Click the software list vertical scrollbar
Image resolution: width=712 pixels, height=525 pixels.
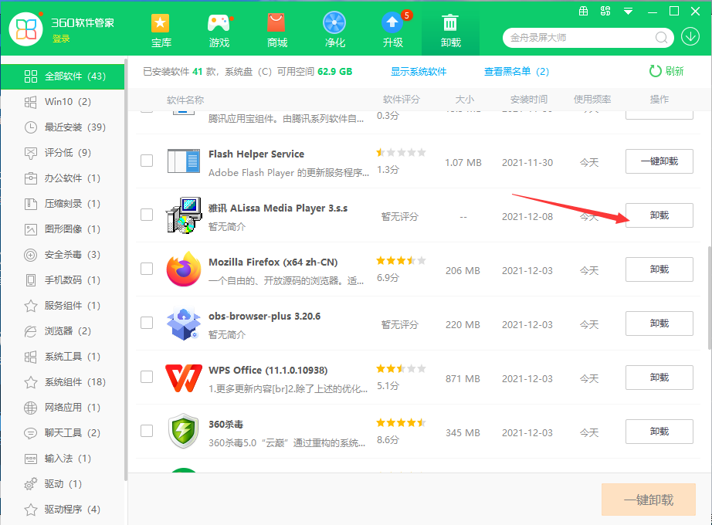pos(710,298)
